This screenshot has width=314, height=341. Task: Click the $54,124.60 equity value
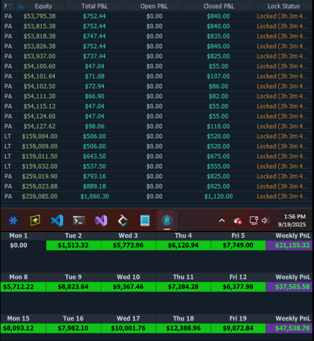coord(39,116)
